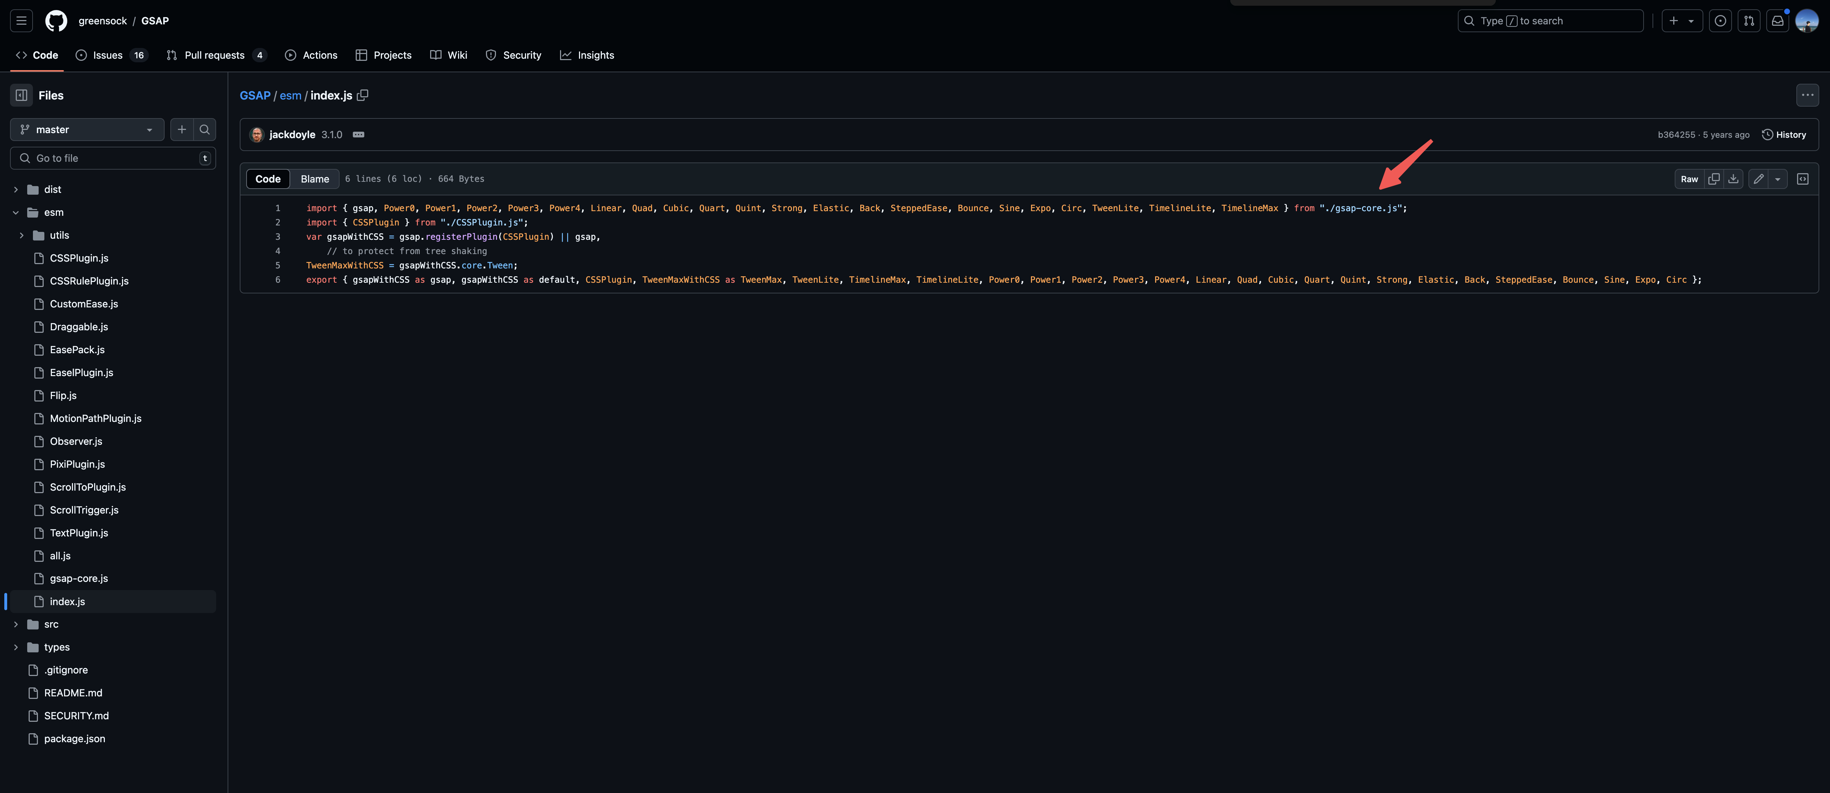Image resolution: width=1830 pixels, height=793 pixels.
Task: Open the global navigation hamburger menu
Action: [x=21, y=21]
